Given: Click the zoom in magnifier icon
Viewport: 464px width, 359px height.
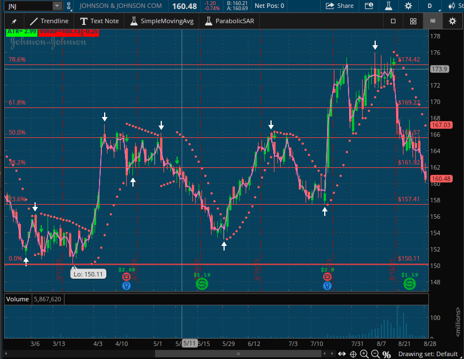Looking at the screenshot, I should point(364,354).
